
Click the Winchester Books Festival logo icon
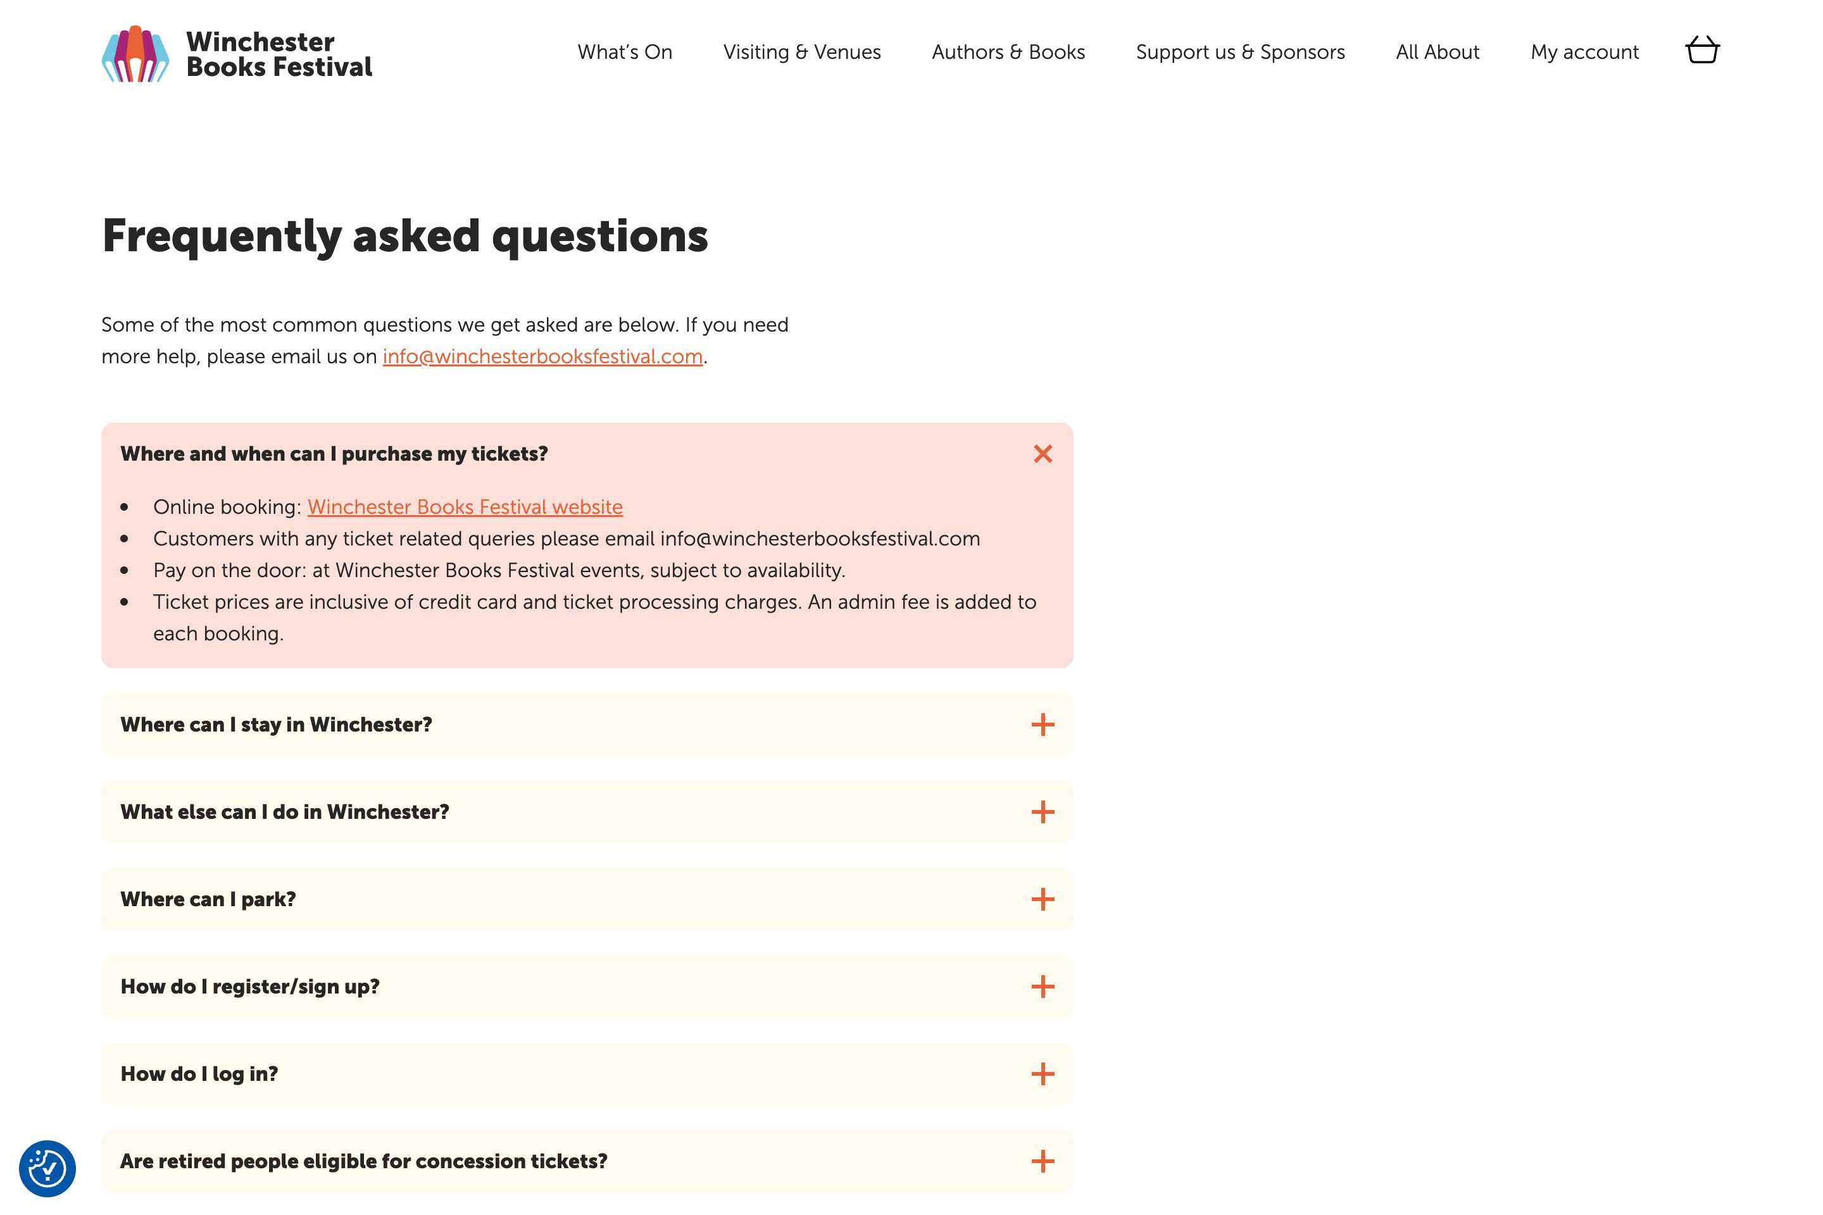tap(135, 54)
